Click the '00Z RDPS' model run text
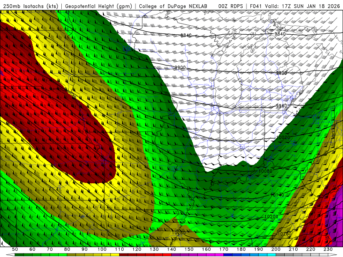Viewport: 343px width, 257px height. click(x=231, y=6)
